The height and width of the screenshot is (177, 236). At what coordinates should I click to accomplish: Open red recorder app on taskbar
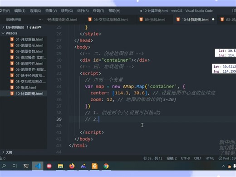point(49,166)
